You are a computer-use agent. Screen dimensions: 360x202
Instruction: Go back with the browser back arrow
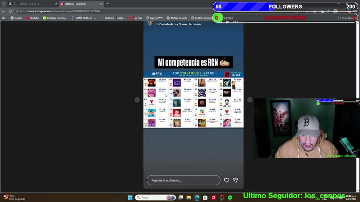click(x=4, y=11)
